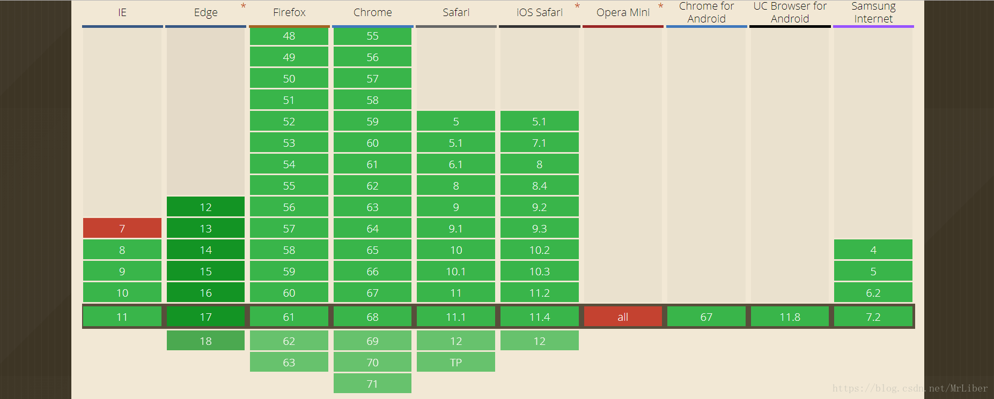Click the current iOS Safari 11.4 cell
This screenshot has height=399, width=994.
[540, 317]
